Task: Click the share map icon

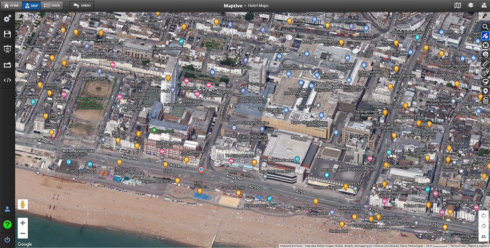Action: 7,65
